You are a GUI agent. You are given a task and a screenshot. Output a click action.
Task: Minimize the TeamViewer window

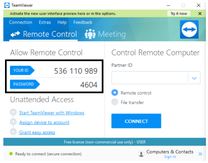pyautogui.click(x=168, y=5)
